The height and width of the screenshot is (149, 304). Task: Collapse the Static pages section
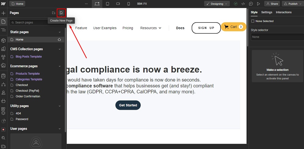coord(60,32)
